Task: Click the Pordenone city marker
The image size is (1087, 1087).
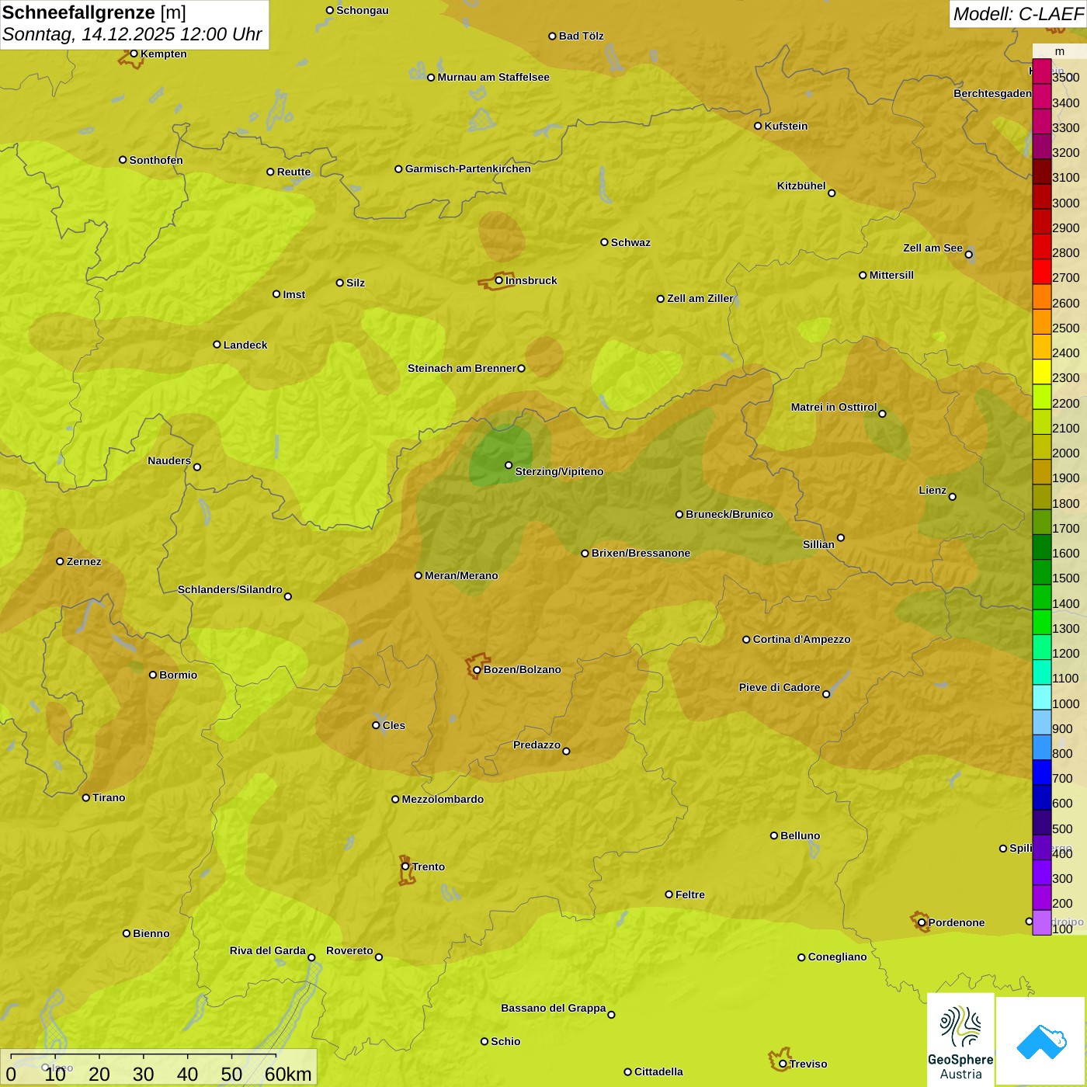Action: point(922,922)
